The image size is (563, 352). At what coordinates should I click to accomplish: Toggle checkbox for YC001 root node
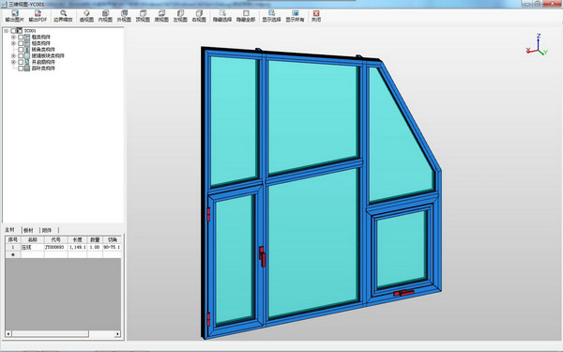(x=13, y=31)
